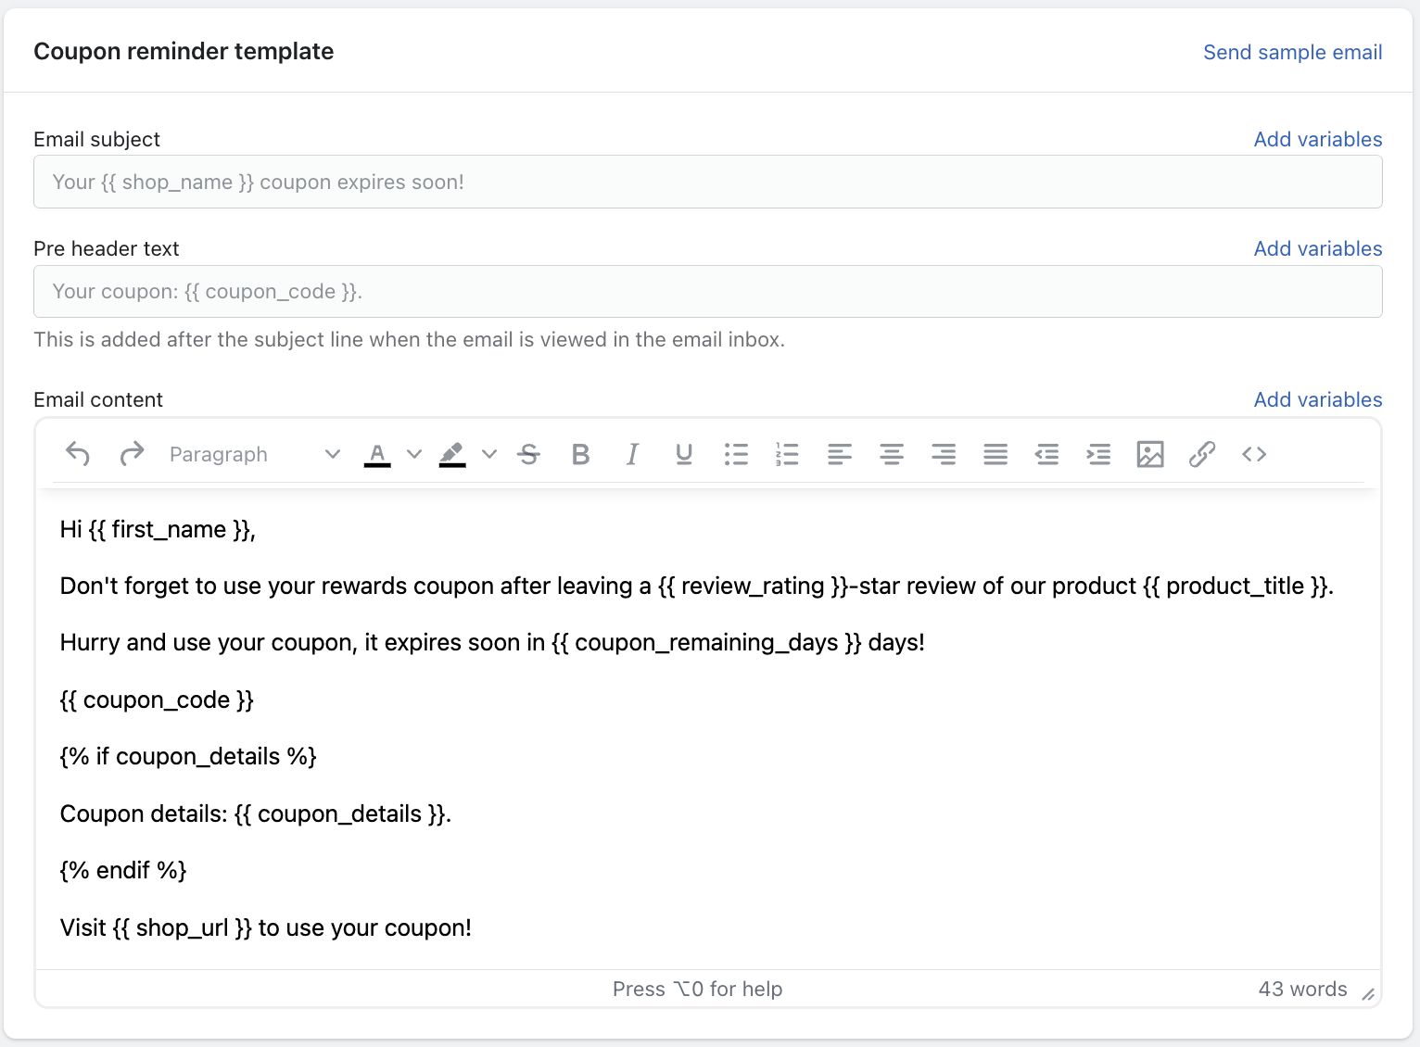Apply the black text color swatch
The image size is (1420, 1047).
pos(377,454)
